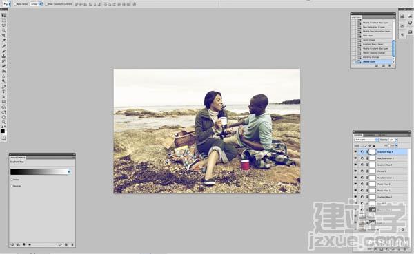The width and height of the screenshot is (414, 254).
Task: Enable the Show Transform Controls checkbox
Action: point(46,4)
